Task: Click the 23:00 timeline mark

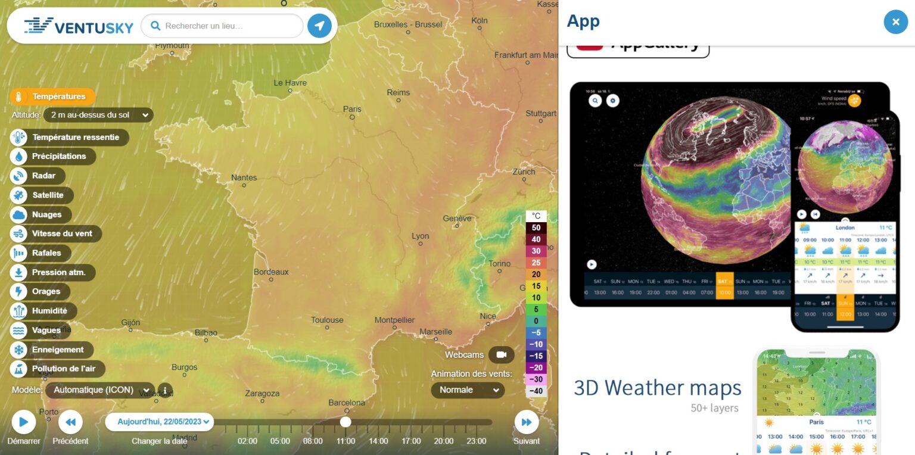Action: coord(476,441)
